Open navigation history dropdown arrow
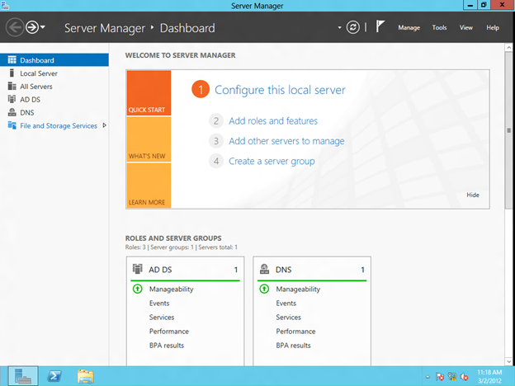Image resolution: width=515 pixels, height=386 pixels. [x=44, y=28]
